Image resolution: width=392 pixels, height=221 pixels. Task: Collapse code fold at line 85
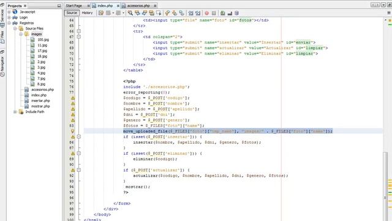[x=79, y=137]
